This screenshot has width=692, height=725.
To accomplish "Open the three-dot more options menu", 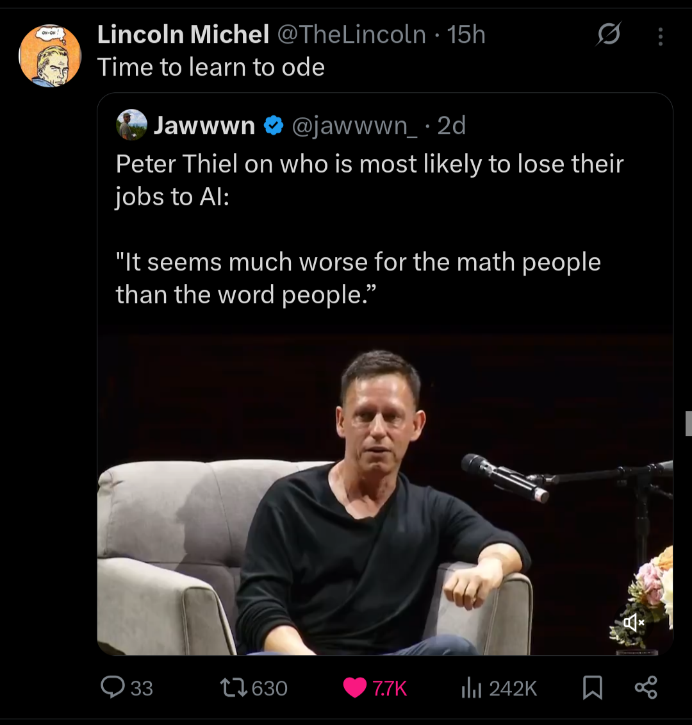I will [x=660, y=36].
